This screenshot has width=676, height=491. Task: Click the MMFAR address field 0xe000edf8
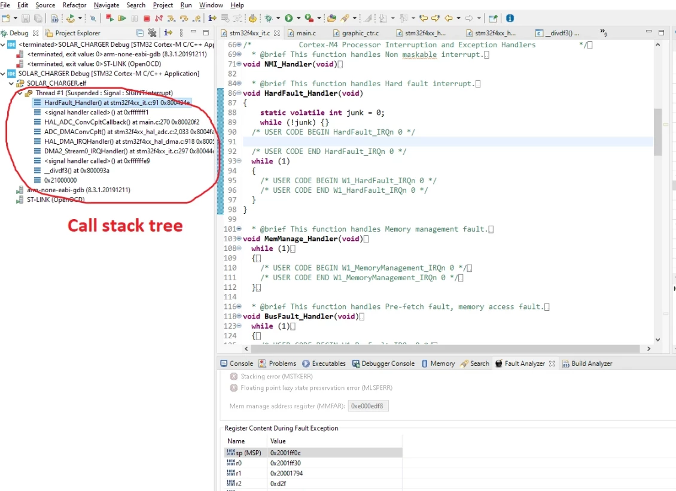pos(368,406)
